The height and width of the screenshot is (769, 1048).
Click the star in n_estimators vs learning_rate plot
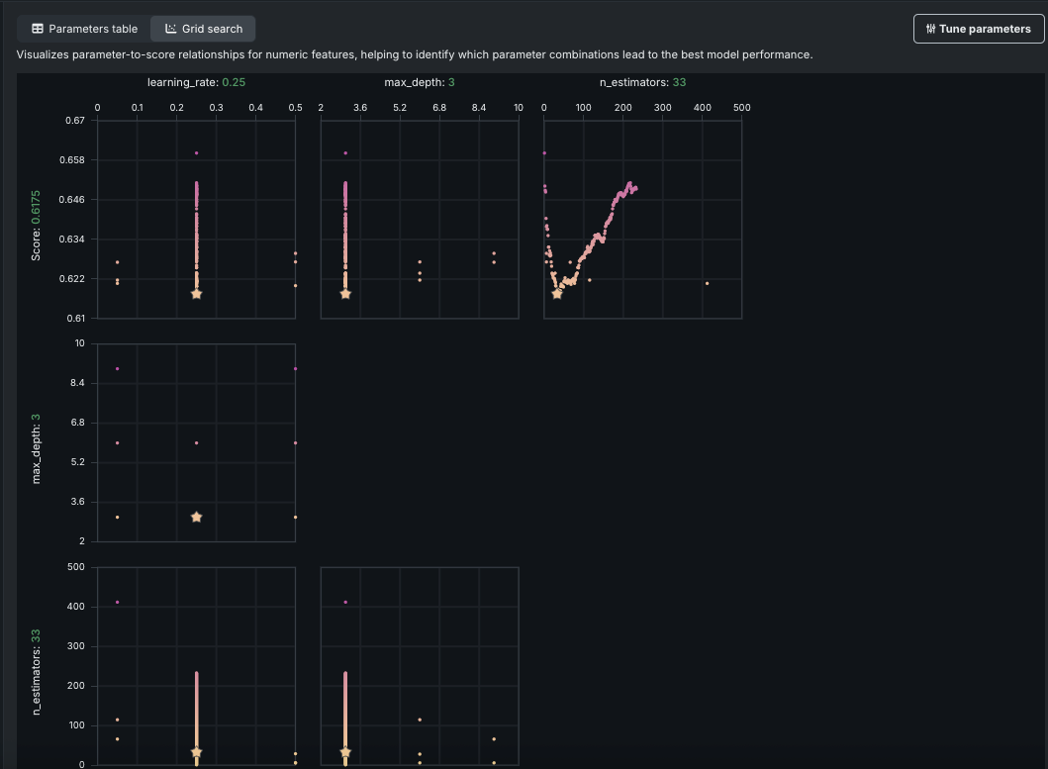196,752
